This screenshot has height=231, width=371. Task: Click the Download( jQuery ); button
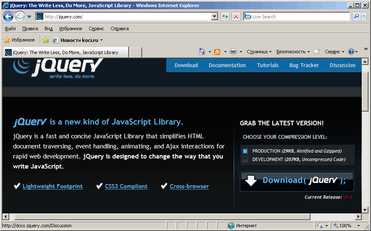[x=297, y=181]
